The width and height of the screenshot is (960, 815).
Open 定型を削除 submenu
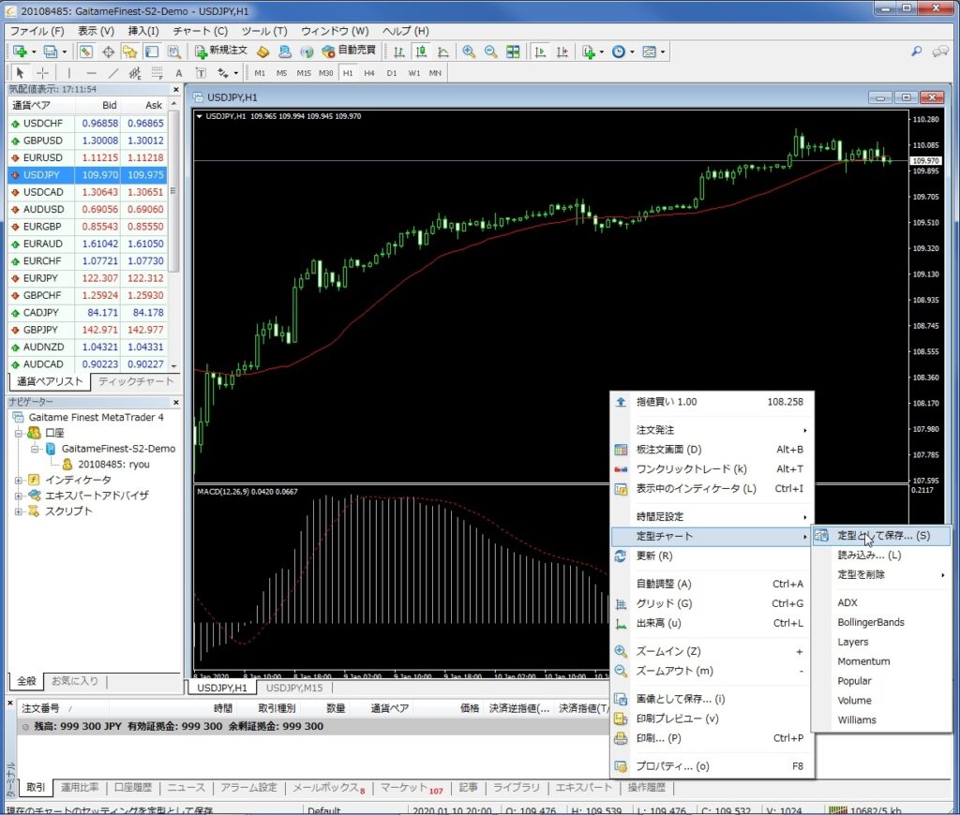tap(881, 574)
